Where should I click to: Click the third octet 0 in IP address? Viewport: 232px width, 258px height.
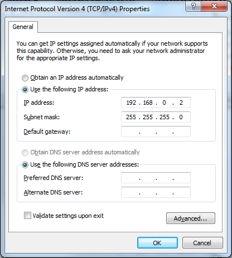click(x=164, y=103)
